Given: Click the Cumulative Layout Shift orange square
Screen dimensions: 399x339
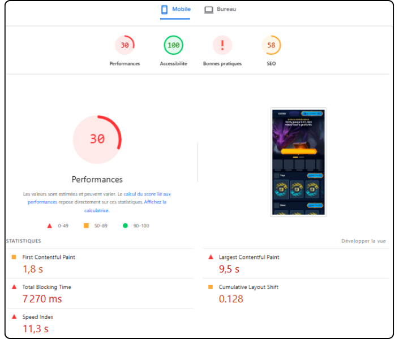Looking at the screenshot, I should point(211,287).
